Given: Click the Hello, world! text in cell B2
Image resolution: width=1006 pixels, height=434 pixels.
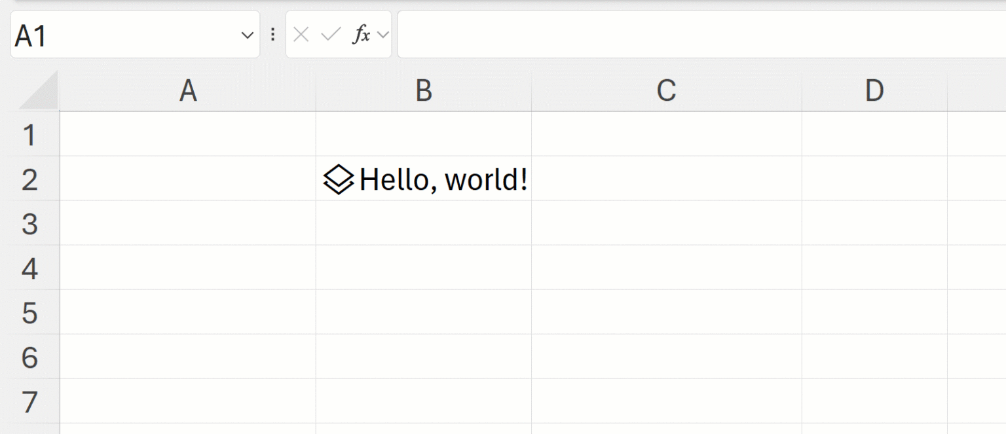Looking at the screenshot, I should point(443,179).
